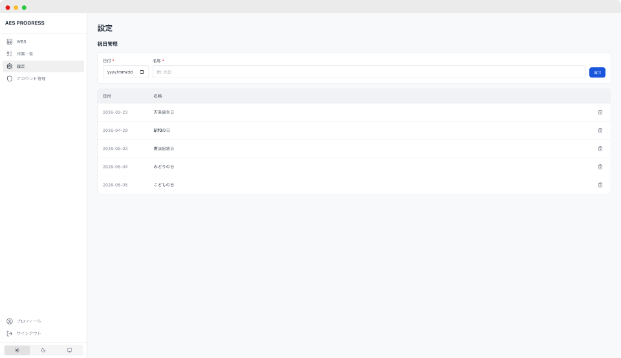
Task: Select system theme with monitor icon
Action: point(69,350)
